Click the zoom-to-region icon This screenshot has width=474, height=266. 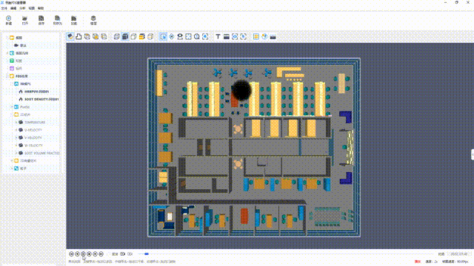[205, 36]
